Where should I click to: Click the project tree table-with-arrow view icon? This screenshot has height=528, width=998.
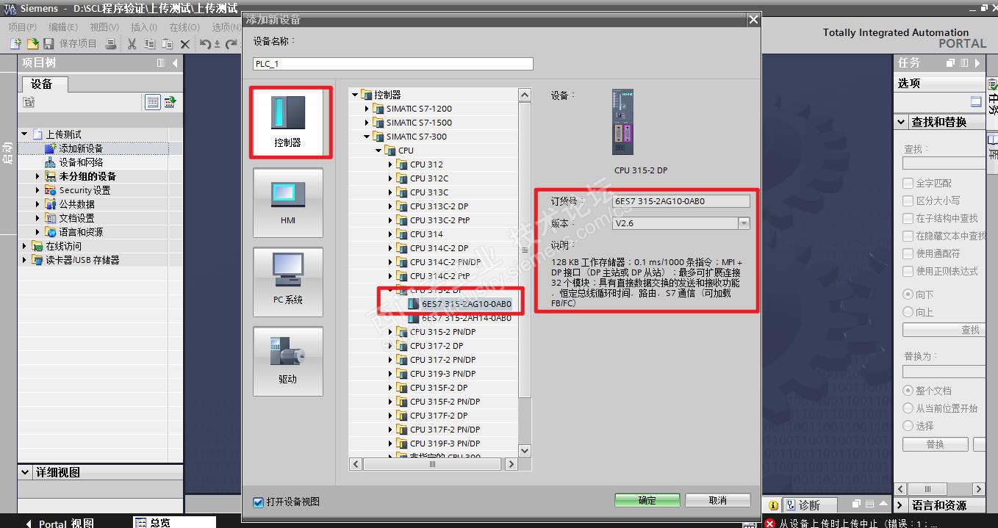tap(170, 102)
